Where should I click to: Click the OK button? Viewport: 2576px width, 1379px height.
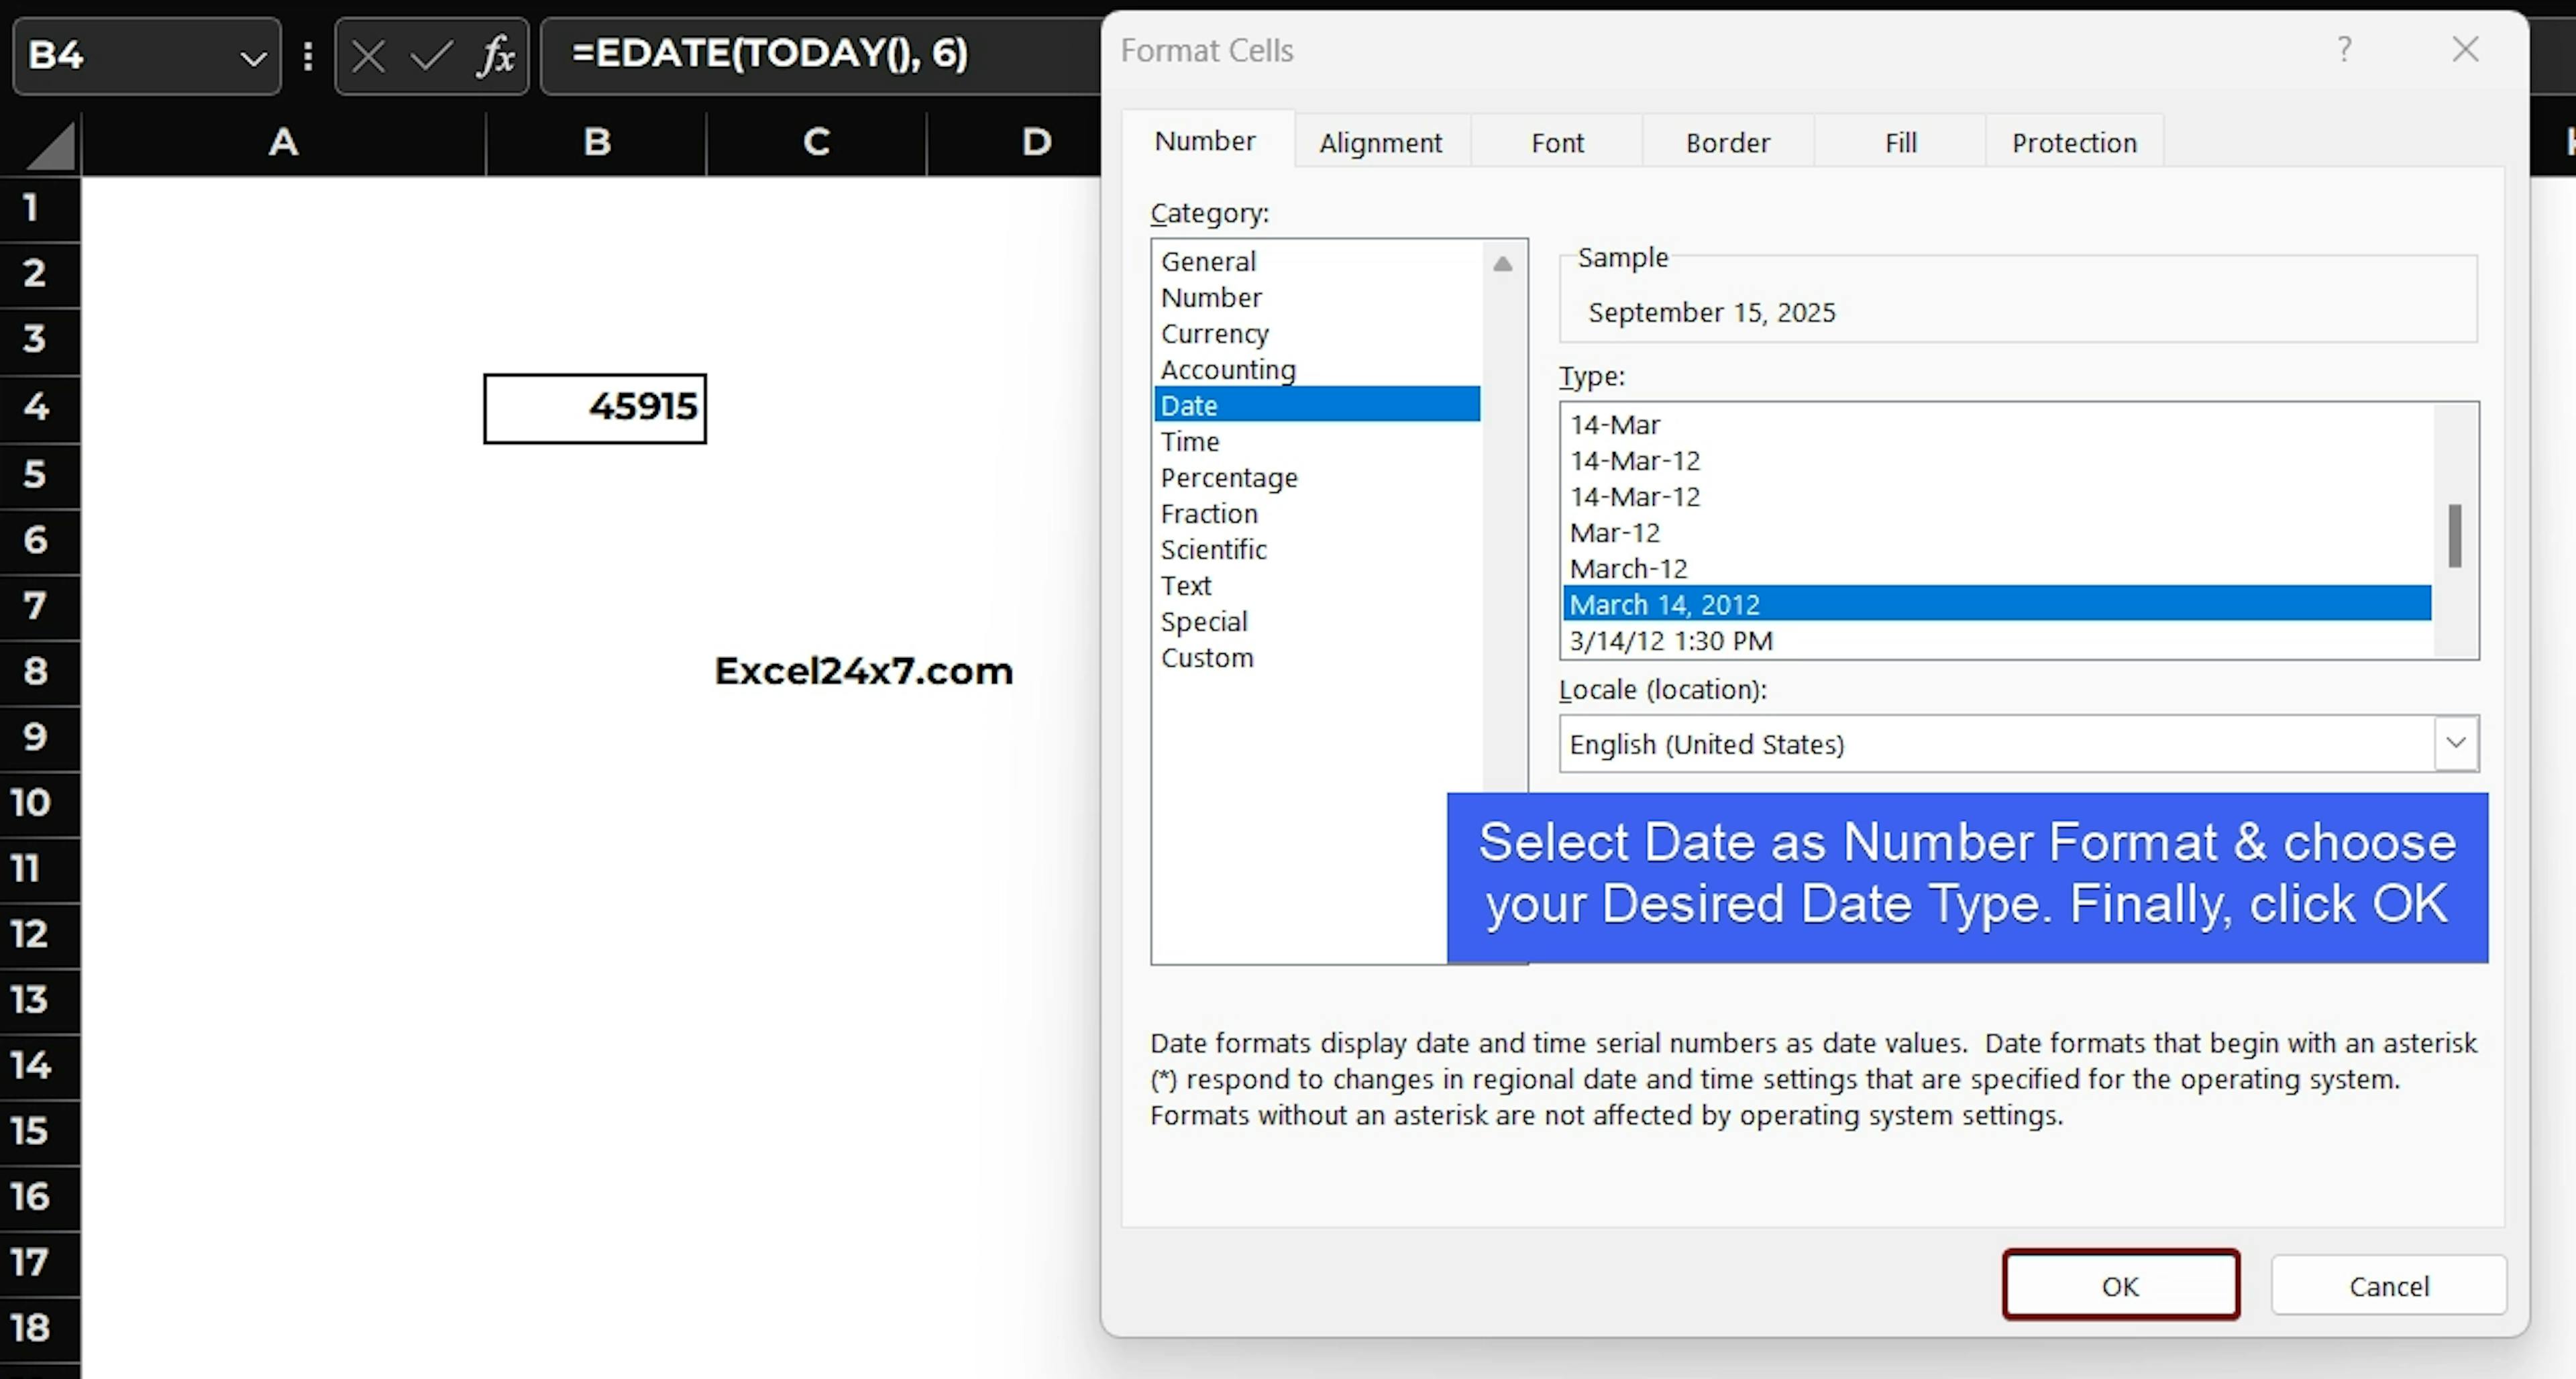coord(2120,1285)
